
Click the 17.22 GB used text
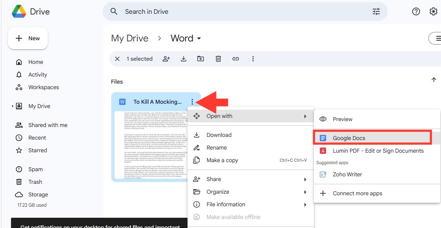32,205
